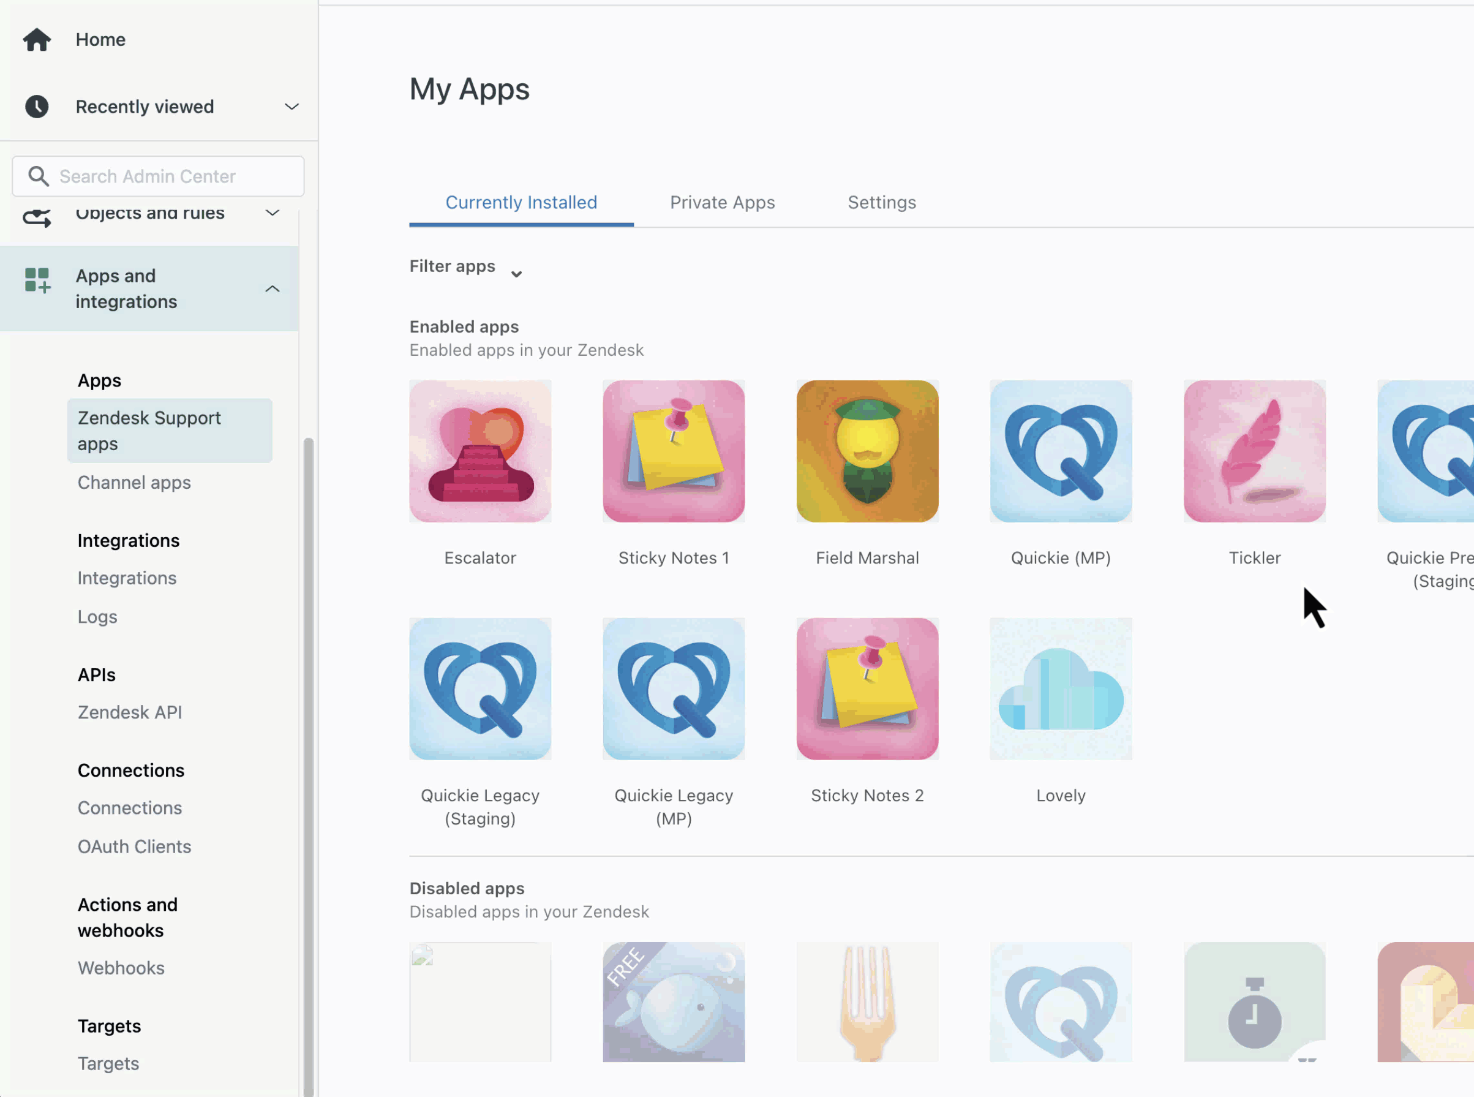Viewport: 1474px width, 1097px height.
Task: Open OAuth Clients in sidebar
Action: 134,846
